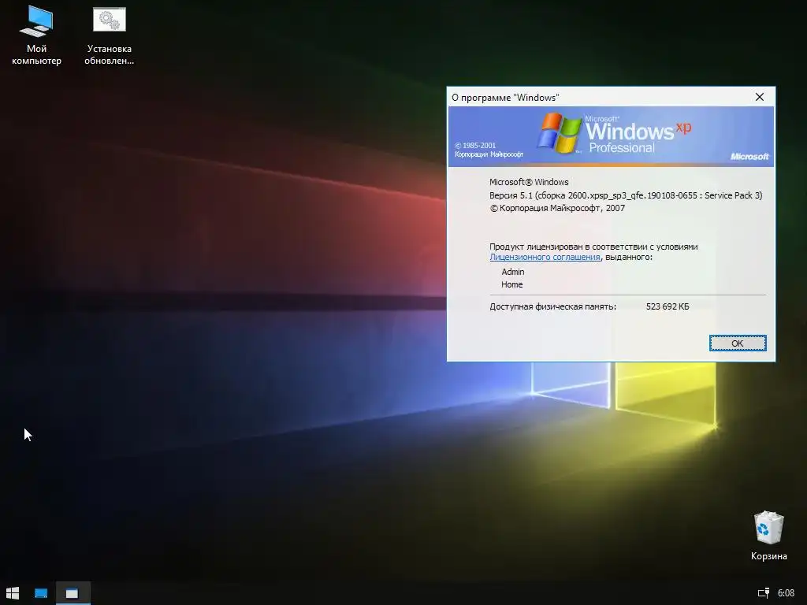The width and height of the screenshot is (807, 605).
Task: Click the 6:08 taskbar clock
Action: pos(786,593)
